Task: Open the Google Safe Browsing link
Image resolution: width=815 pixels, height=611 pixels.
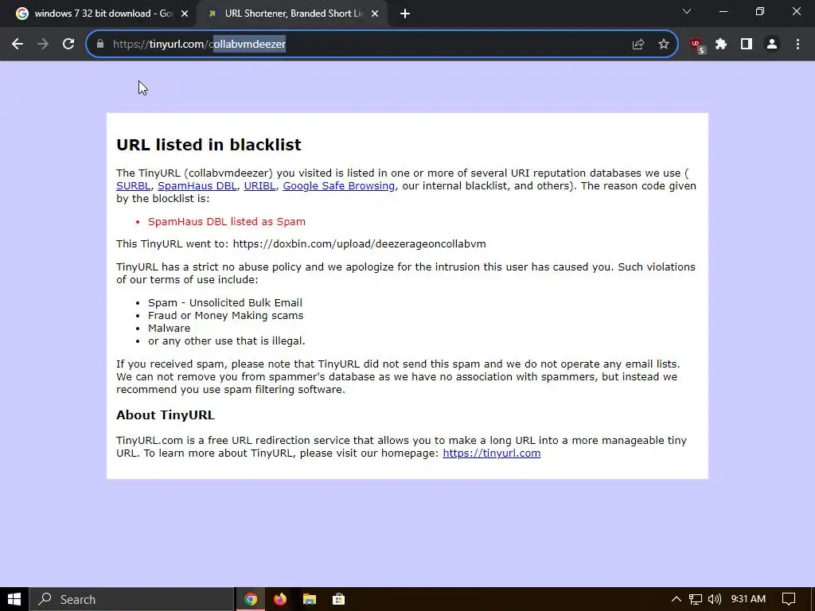Action: point(338,186)
